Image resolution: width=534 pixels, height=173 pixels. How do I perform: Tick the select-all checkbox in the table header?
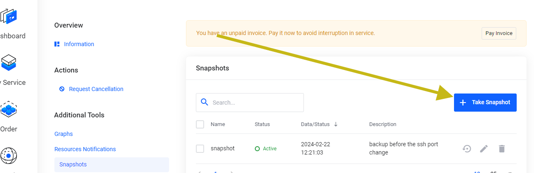point(200,124)
